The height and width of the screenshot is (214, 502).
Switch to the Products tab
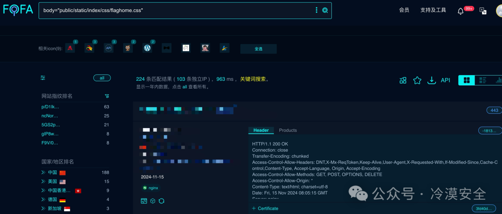point(288,130)
